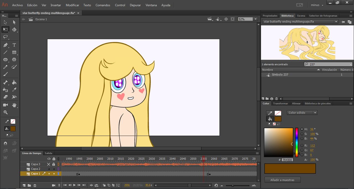Viewport: 354px width, 189px height.
Task: Select the H hue radio button
Action: [x=302, y=129]
